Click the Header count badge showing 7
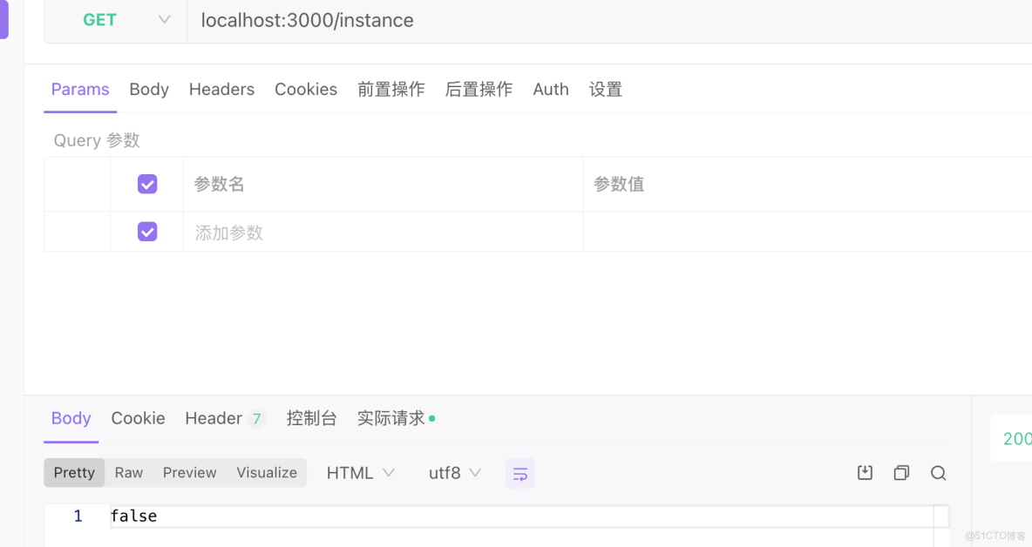1032x547 pixels. point(257,418)
